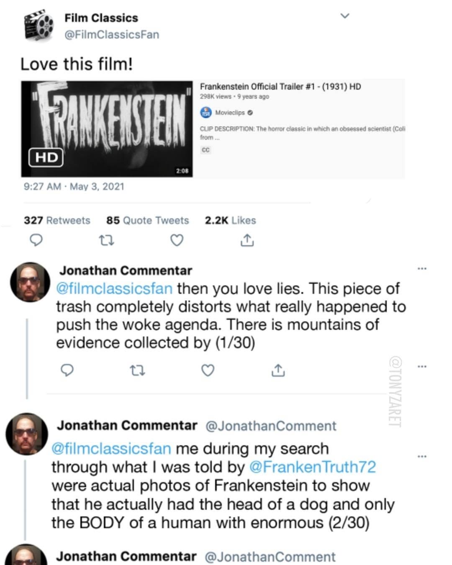Open Jonathan Commentar's avatar on (2/30) tweet
Viewport: 452px width, 565px height.
click(x=26, y=434)
